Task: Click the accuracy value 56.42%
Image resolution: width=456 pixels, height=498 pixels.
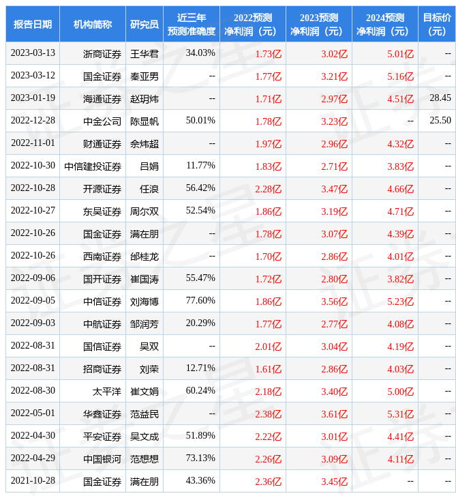Action: point(200,188)
